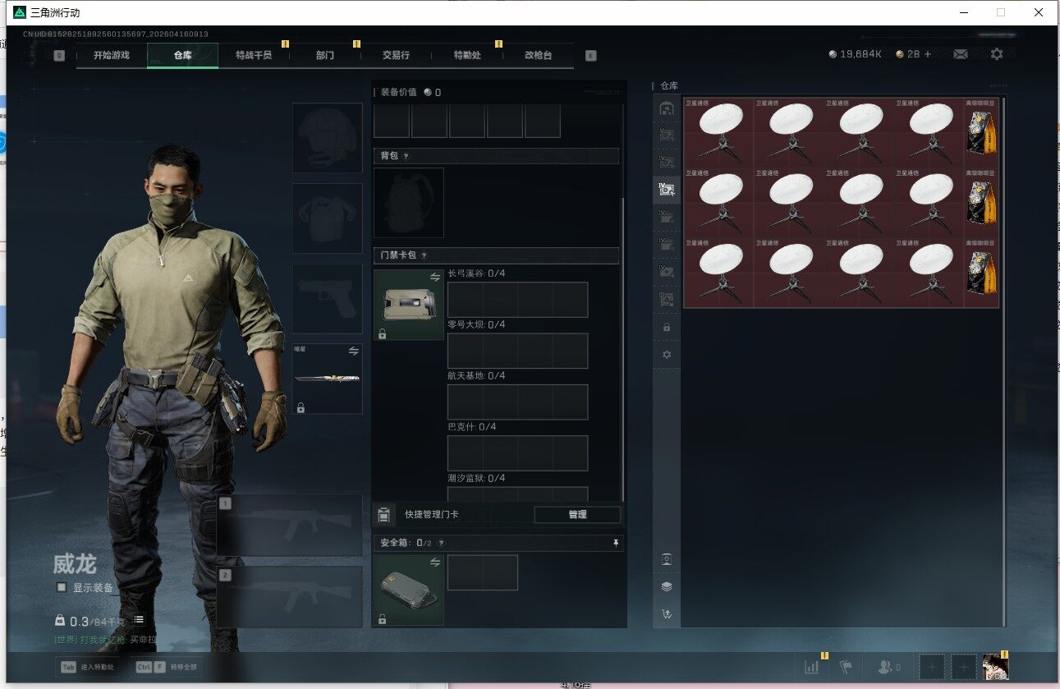The width and height of the screenshot is (1060, 689).
Task: Click the 三角洲行动 app icon in title bar
Action: [x=19, y=12]
